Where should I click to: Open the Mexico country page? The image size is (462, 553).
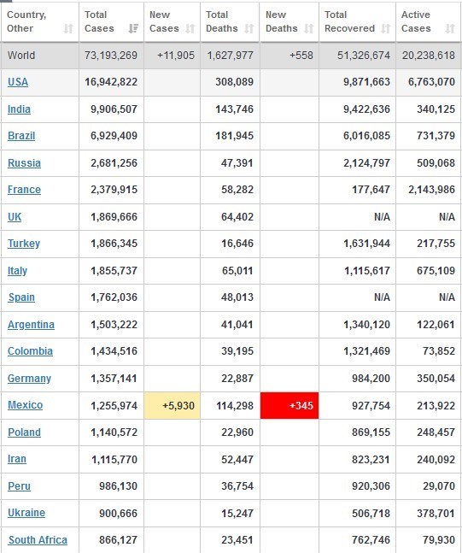[26, 405]
